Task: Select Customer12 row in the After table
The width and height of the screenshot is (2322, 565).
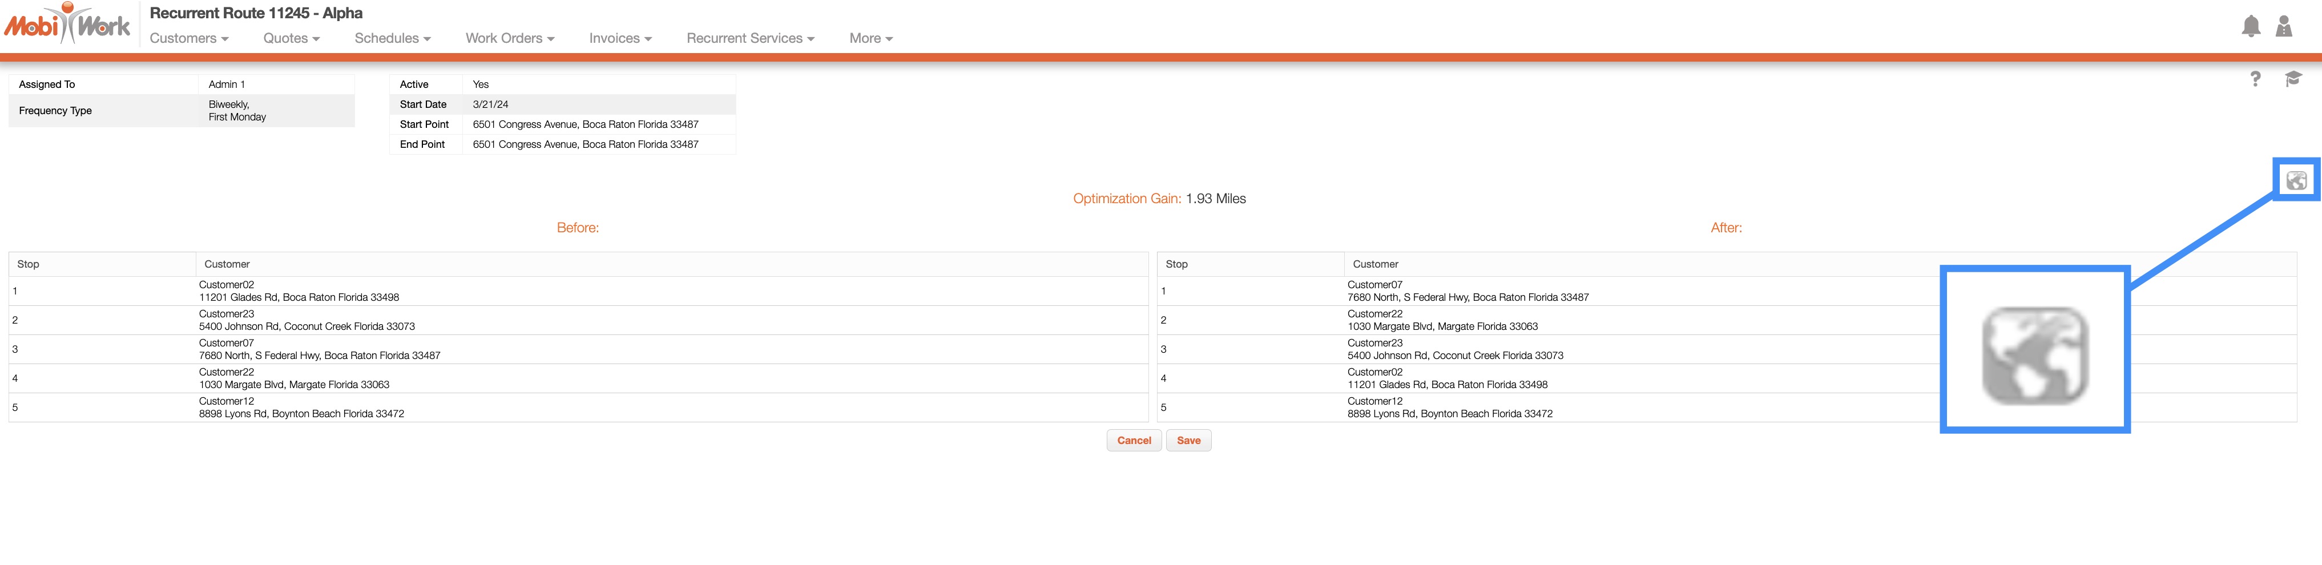Action: point(1449,407)
